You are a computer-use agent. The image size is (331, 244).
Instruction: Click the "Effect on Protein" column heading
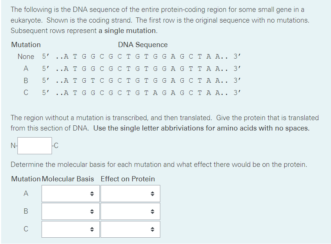tap(128, 179)
